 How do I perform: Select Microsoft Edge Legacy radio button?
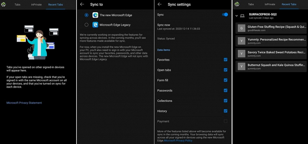tap(86, 25)
